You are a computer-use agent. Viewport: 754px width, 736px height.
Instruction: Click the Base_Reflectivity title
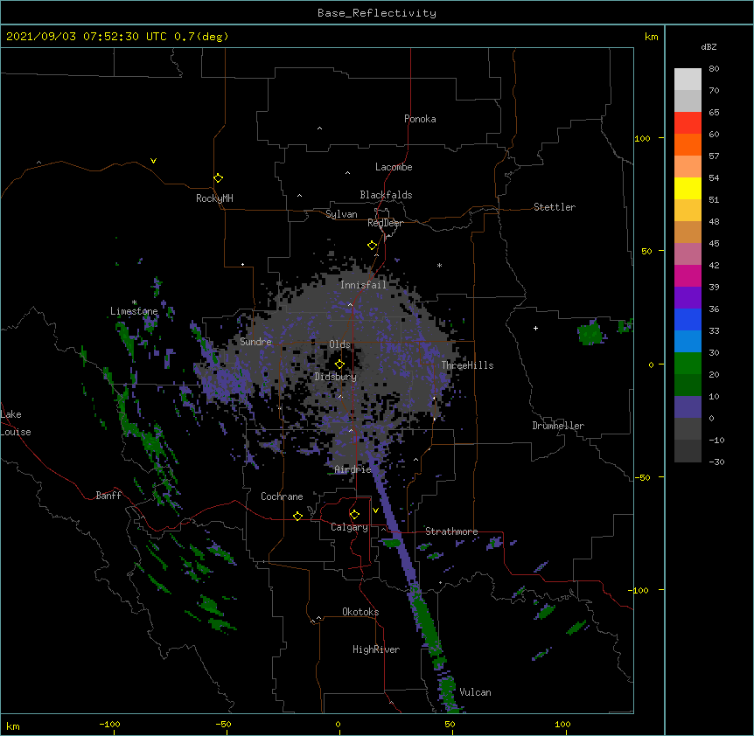377,13
